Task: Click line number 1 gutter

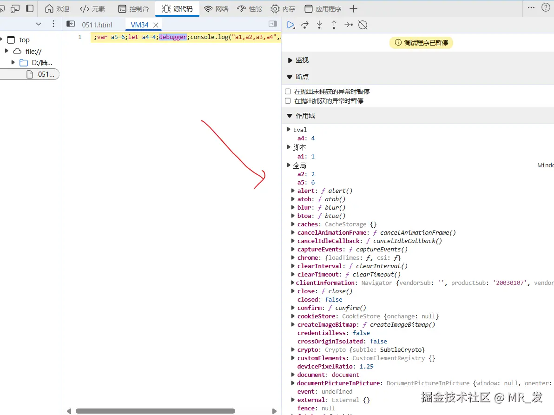Action: [x=80, y=37]
